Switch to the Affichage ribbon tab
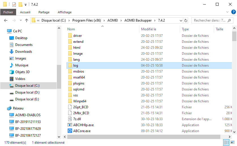 64,12
